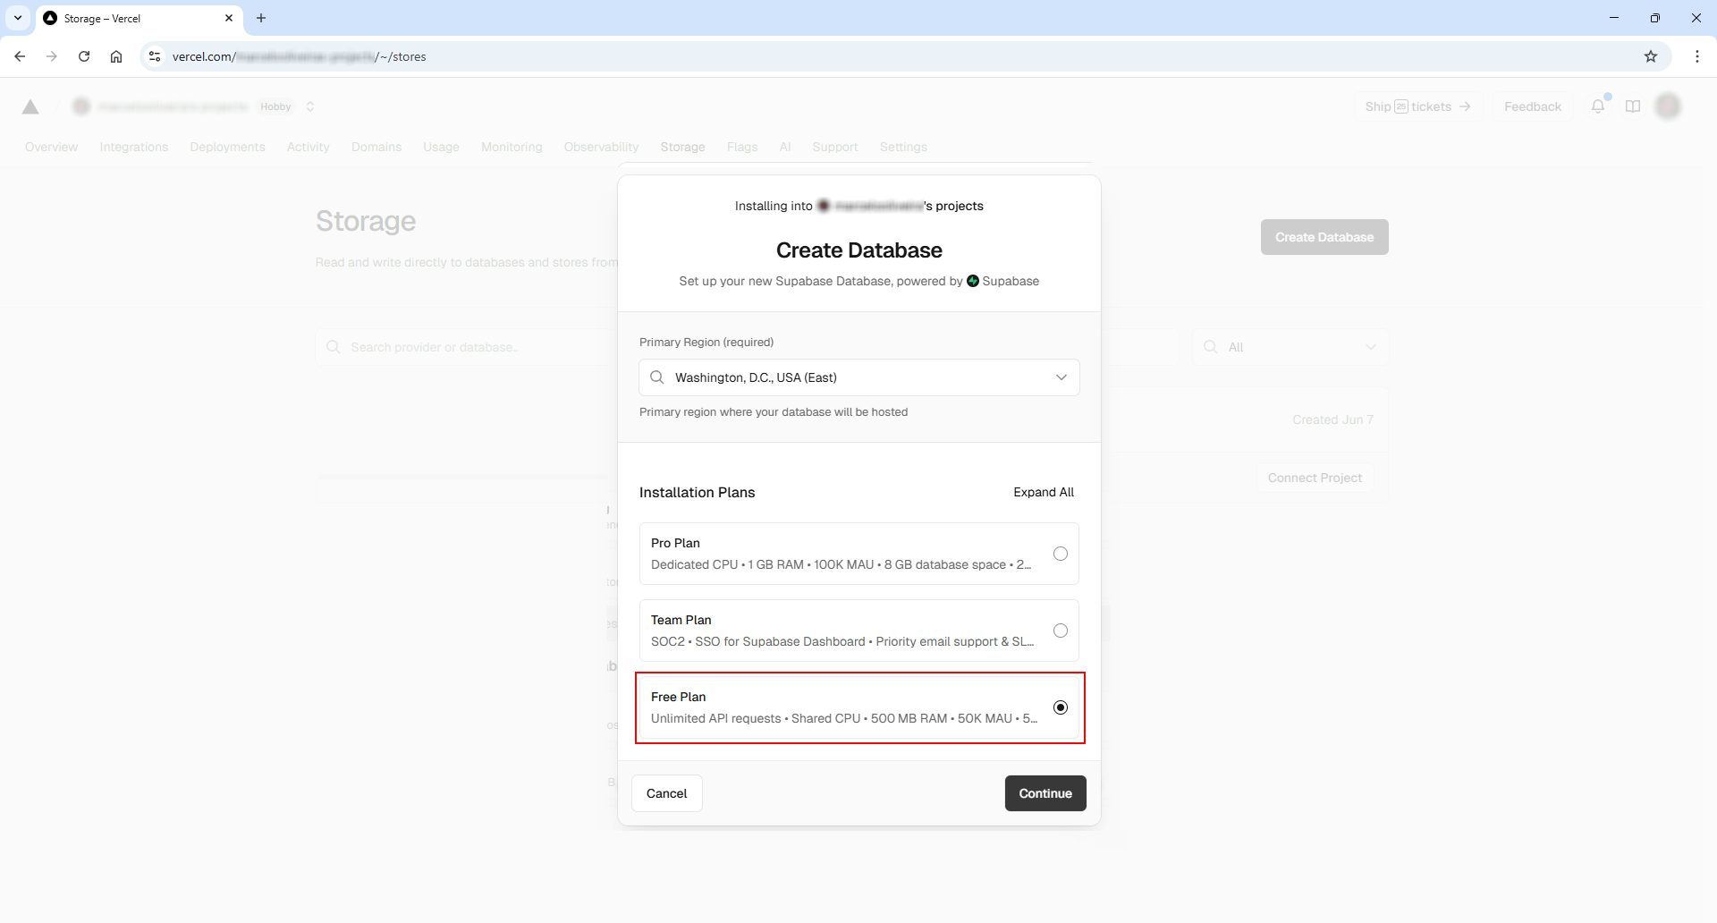Open the Primary Region dropdown

click(1061, 377)
